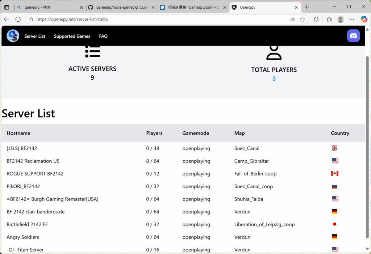Click the 0 / 12 players cell
Viewport: 371px width, 254px height.
[x=153, y=174]
